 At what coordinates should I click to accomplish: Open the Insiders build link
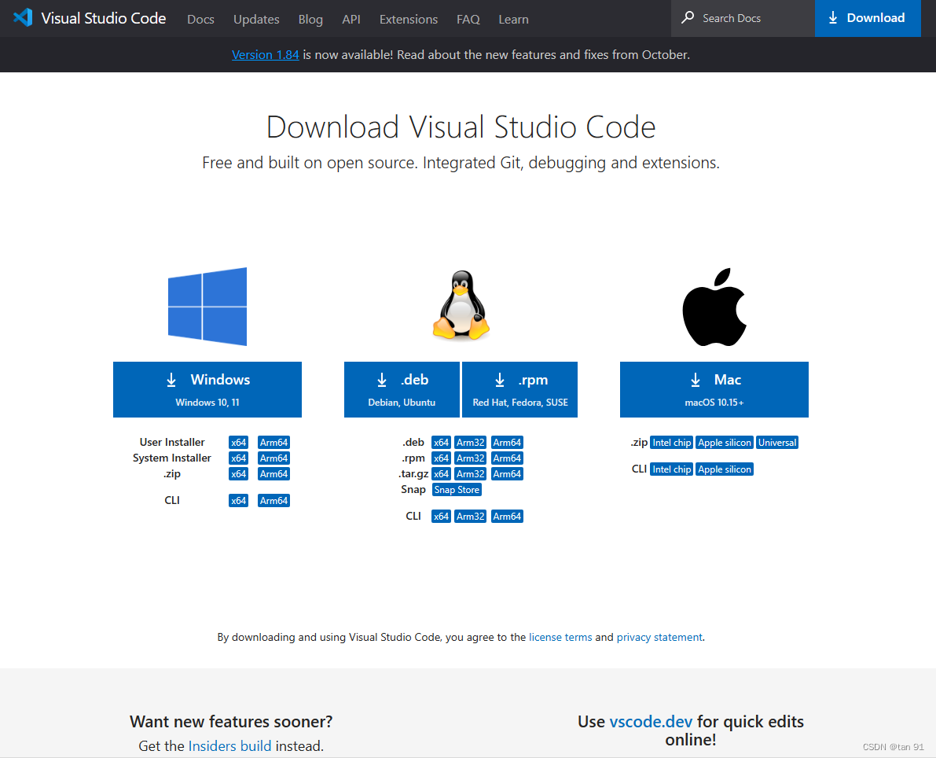pos(229,746)
